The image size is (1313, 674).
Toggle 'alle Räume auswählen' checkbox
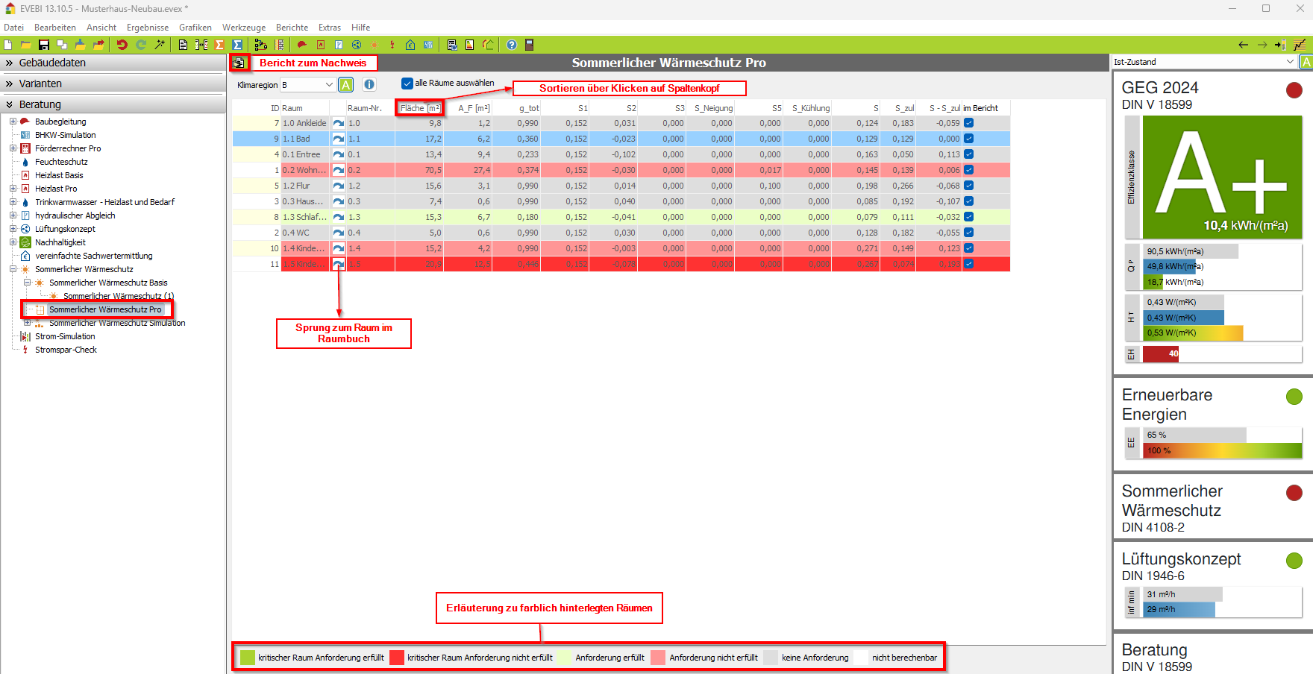407,84
